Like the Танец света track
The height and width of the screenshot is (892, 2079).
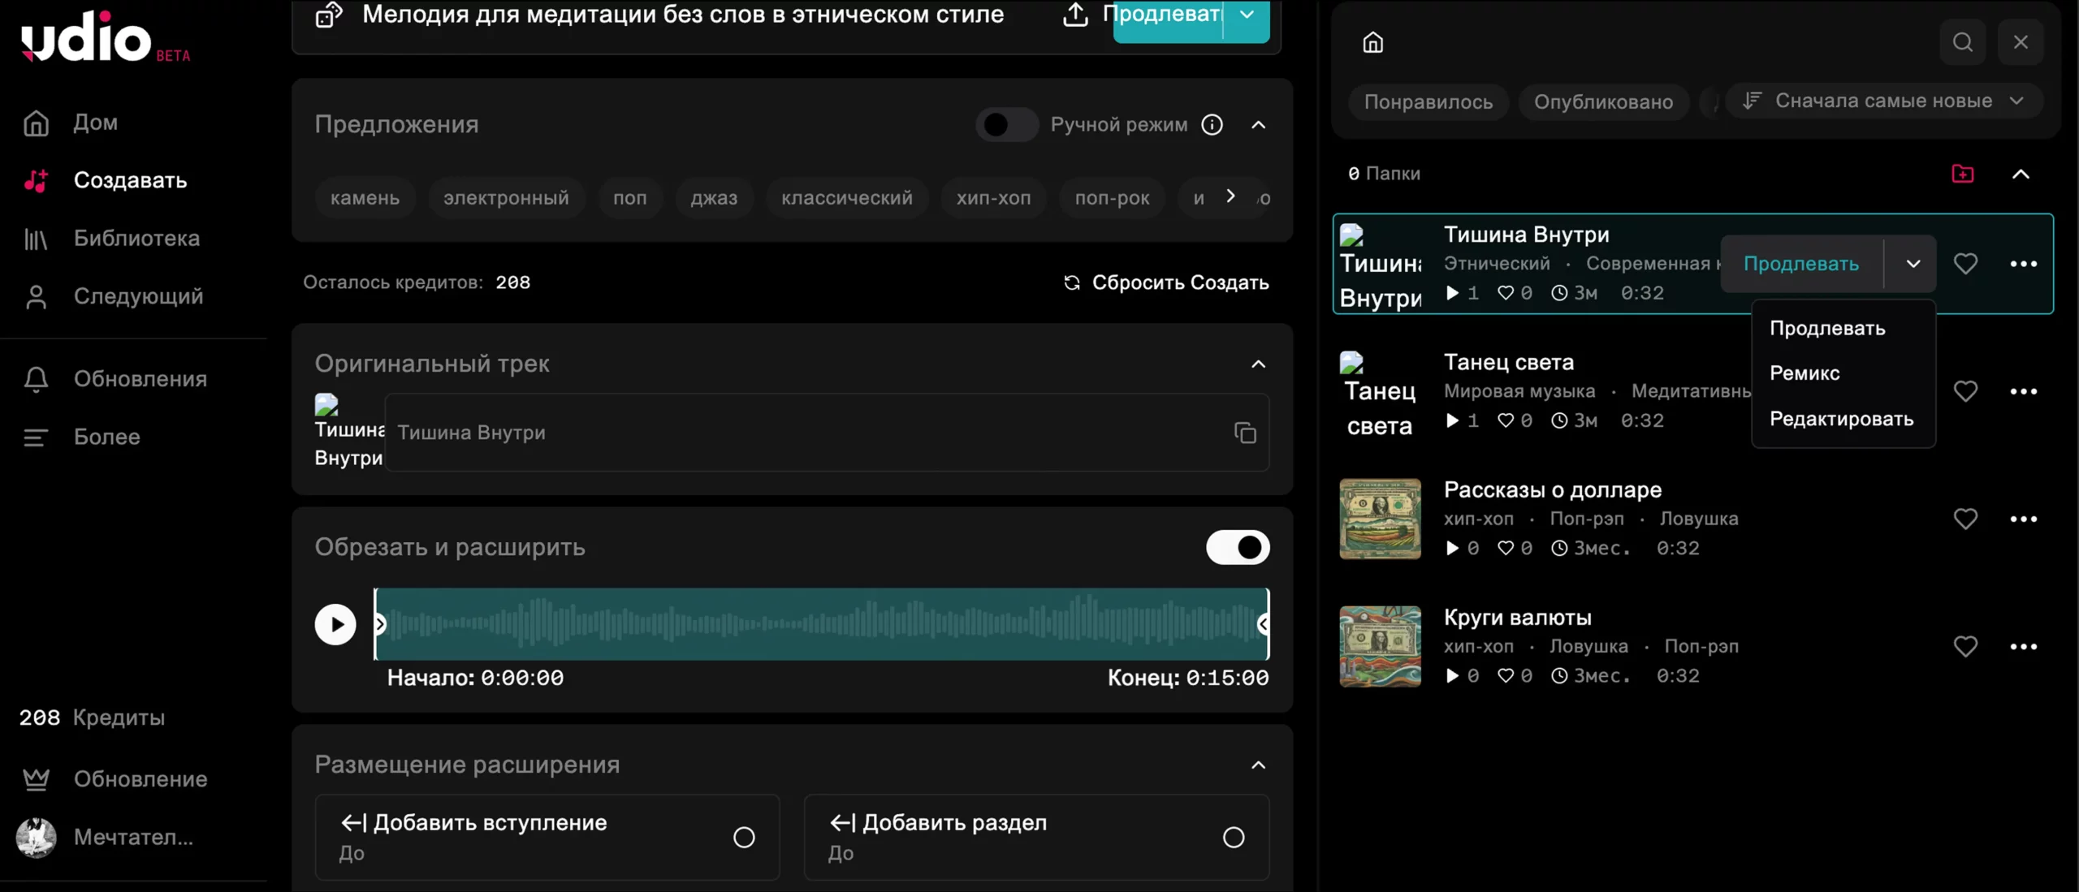coord(1964,391)
